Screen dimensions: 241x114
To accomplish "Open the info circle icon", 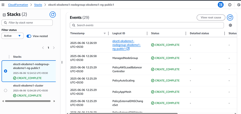I will (230, 5).
